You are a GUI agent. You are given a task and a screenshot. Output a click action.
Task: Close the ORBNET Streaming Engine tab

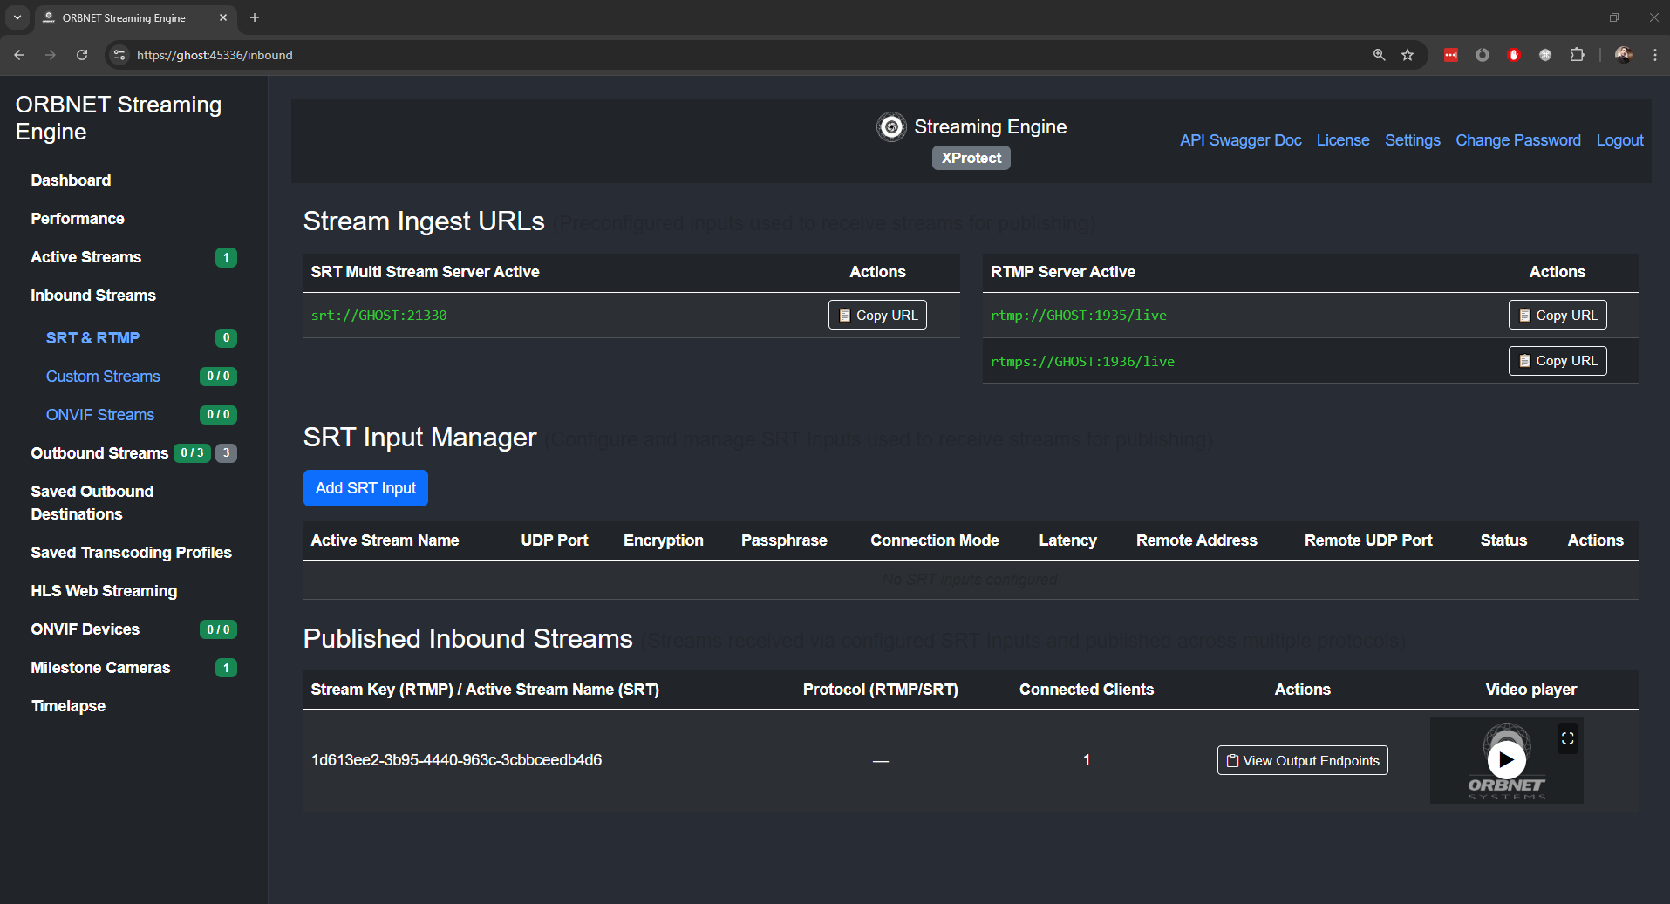pos(223,17)
